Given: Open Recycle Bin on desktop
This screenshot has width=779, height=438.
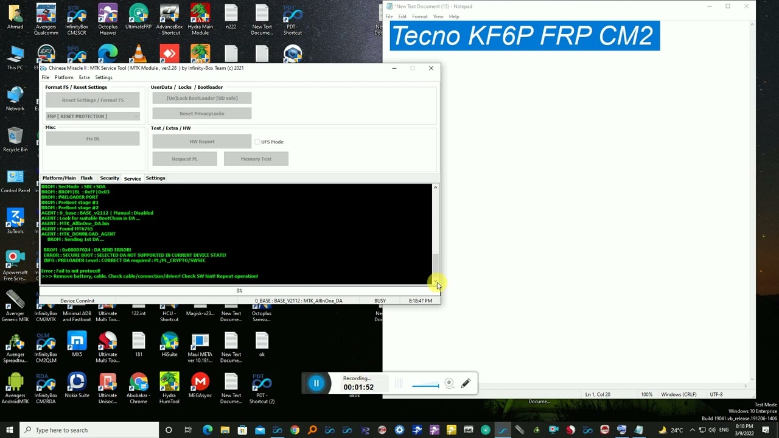Looking at the screenshot, I should tap(15, 140).
